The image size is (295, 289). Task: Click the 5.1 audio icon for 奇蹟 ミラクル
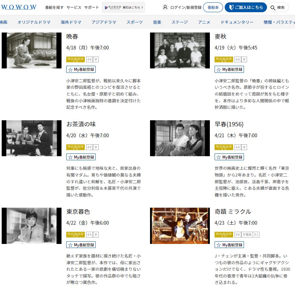pyautogui.click(x=256, y=235)
